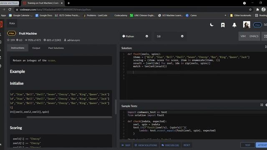Expand the Sample Tests panel fullscreen
This screenshot has width=267, height=150.
(262, 105)
